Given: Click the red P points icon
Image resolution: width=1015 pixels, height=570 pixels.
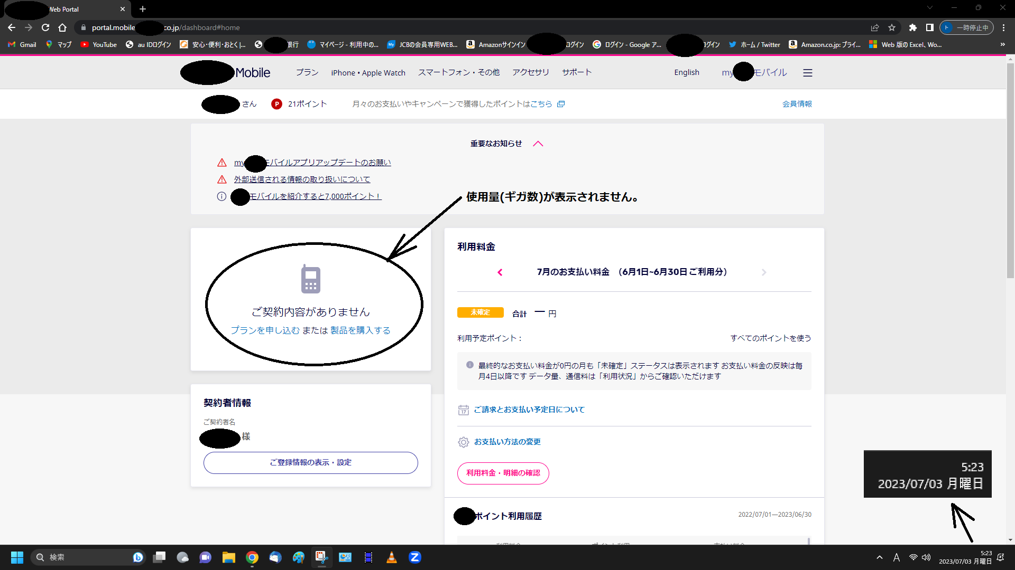Looking at the screenshot, I should tap(276, 104).
